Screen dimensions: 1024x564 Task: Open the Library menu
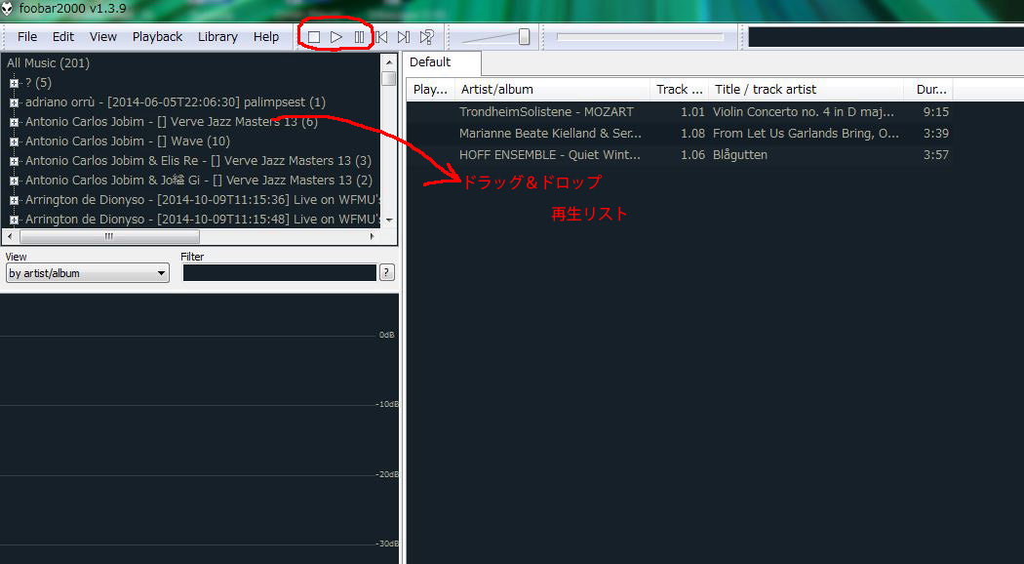pos(217,37)
